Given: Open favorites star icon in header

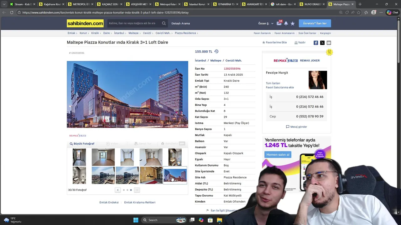Looking at the screenshot, I should (293, 23).
